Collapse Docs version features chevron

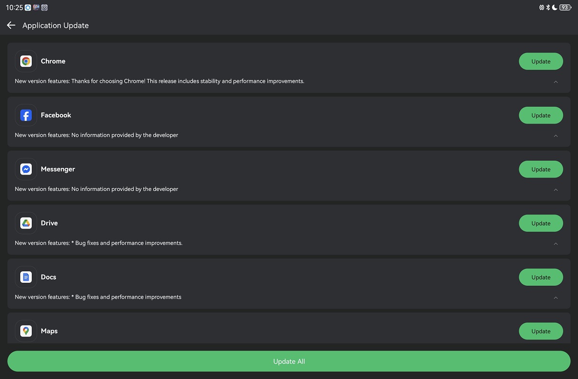pyautogui.click(x=555, y=297)
